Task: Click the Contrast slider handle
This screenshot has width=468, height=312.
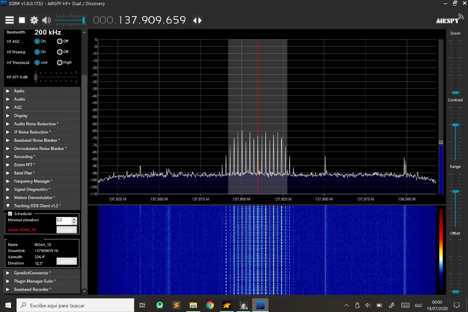Action: 455,125
